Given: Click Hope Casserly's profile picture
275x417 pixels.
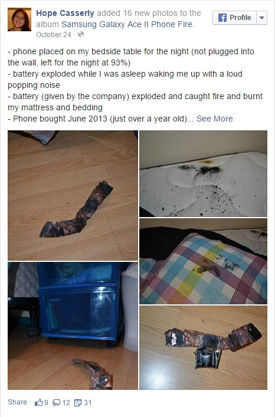Looking at the screenshot, I should click(19, 19).
